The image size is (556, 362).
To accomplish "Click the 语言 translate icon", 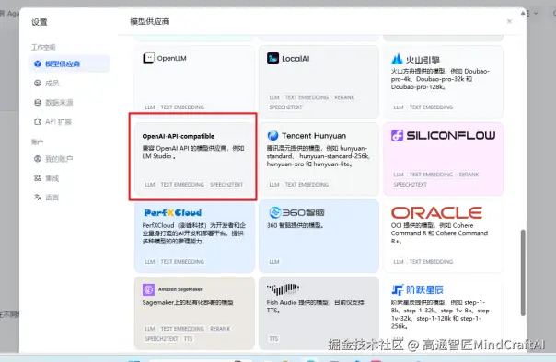I will pyautogui.click(x=38, y=198).
